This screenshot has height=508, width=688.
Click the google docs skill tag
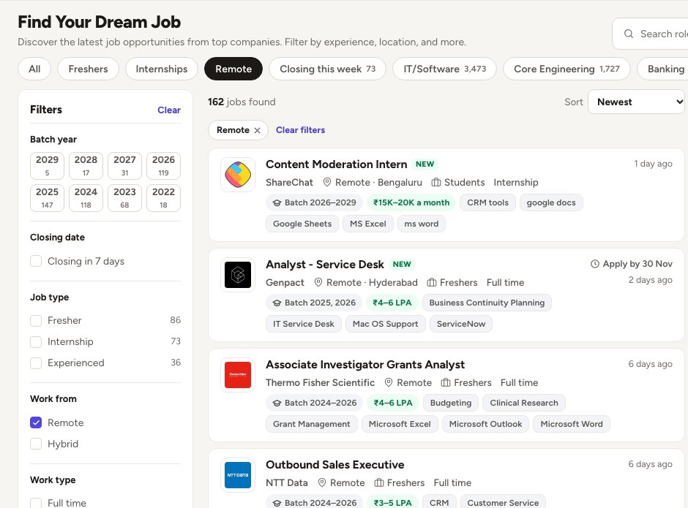coord(551,202)
